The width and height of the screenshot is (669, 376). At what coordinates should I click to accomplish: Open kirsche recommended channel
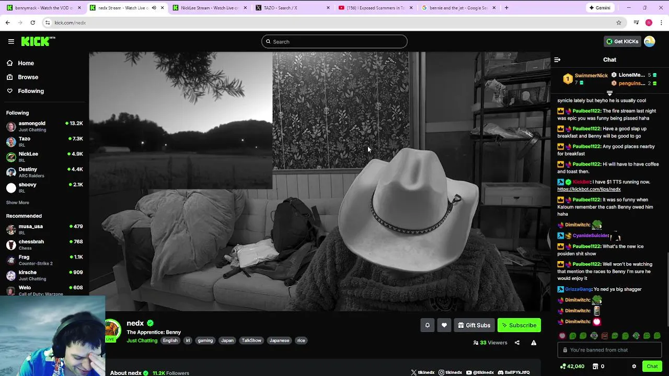[x=44, y=275]
